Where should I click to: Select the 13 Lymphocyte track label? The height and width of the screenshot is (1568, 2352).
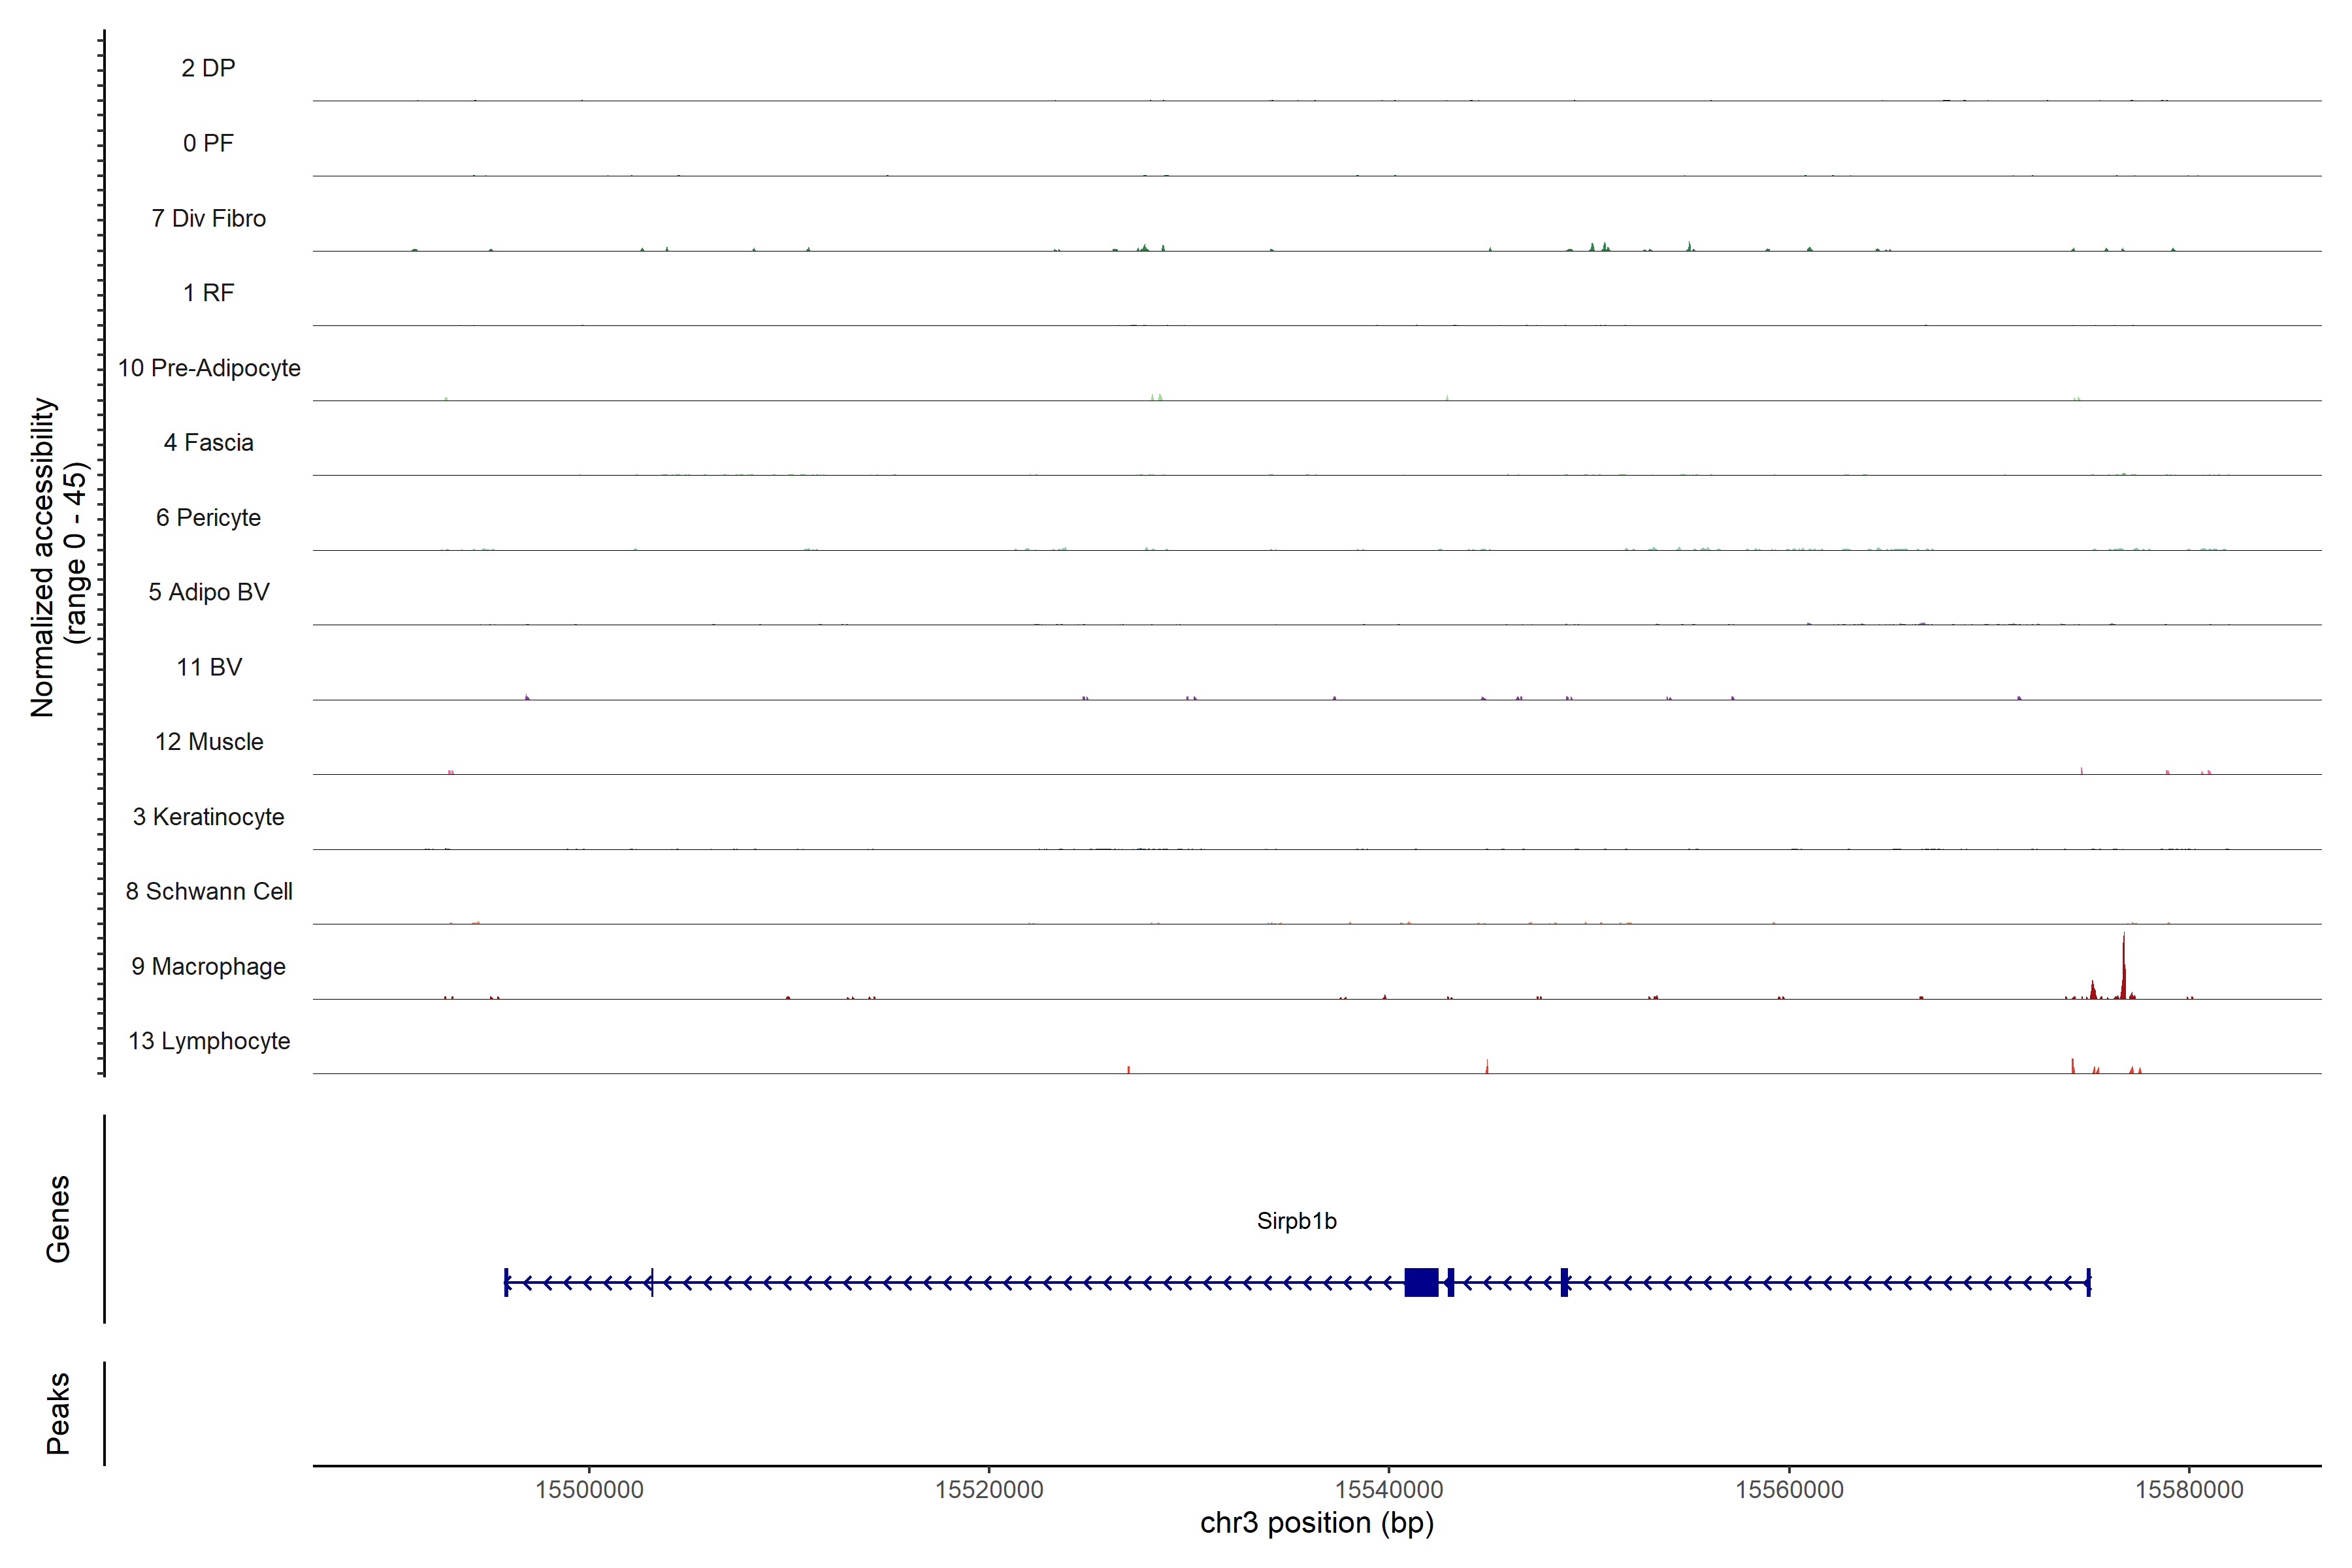208,1041
